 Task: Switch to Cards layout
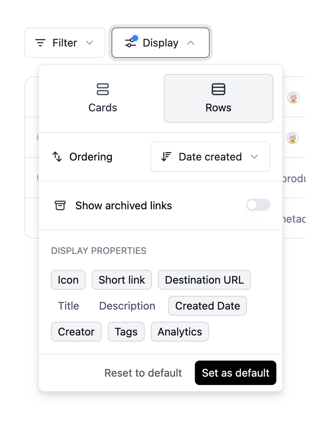pos(103,98)
